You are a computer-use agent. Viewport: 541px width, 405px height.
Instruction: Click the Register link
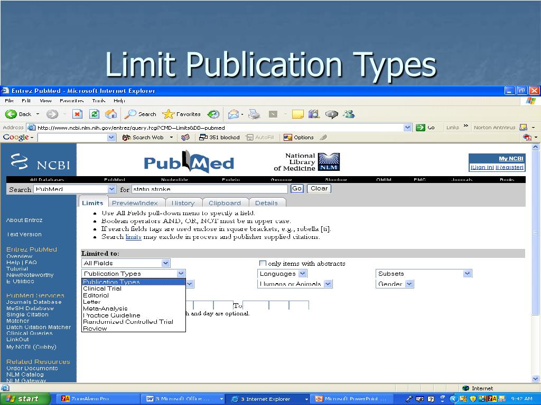pyautogui.click(x=510, y=167)
